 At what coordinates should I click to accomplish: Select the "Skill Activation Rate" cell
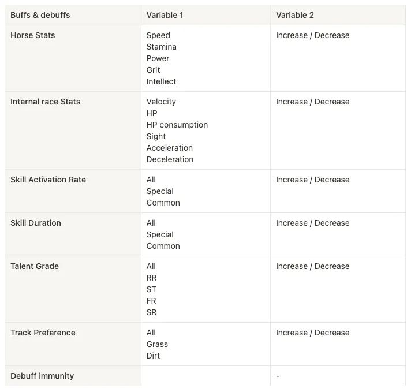[48, 180]
